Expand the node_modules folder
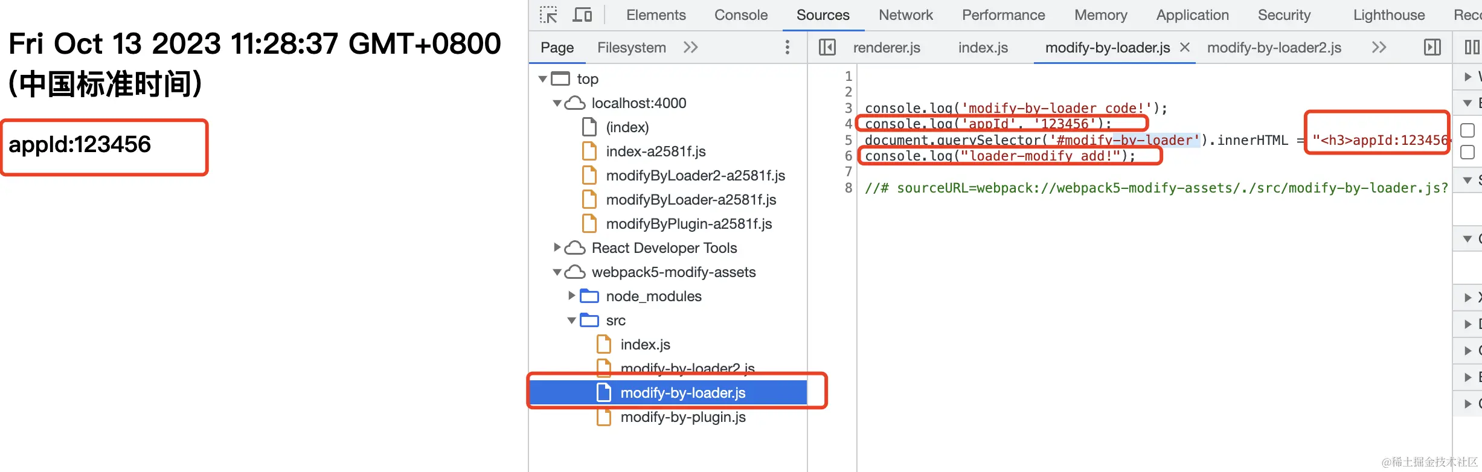This screenshot has width=1482, height=472. pyautogui.click(x=572, y=296)
